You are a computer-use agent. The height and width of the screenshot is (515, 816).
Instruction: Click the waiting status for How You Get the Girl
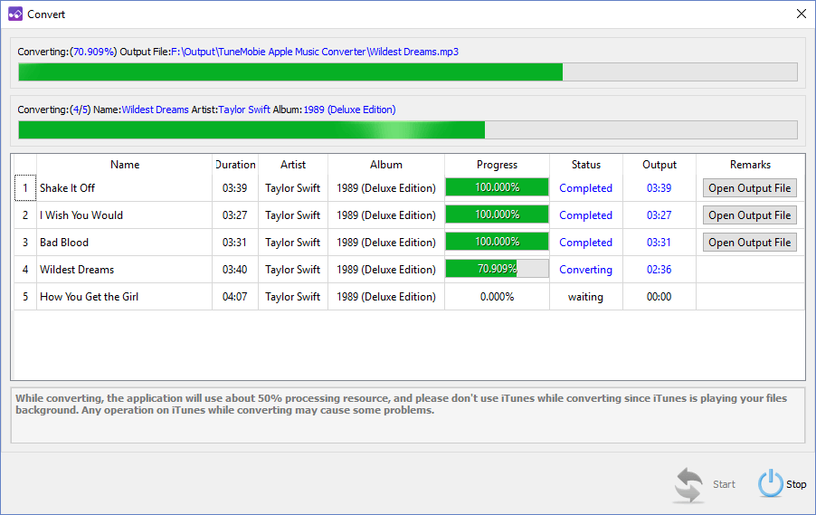pyautogui.click(x=585, y=297)
